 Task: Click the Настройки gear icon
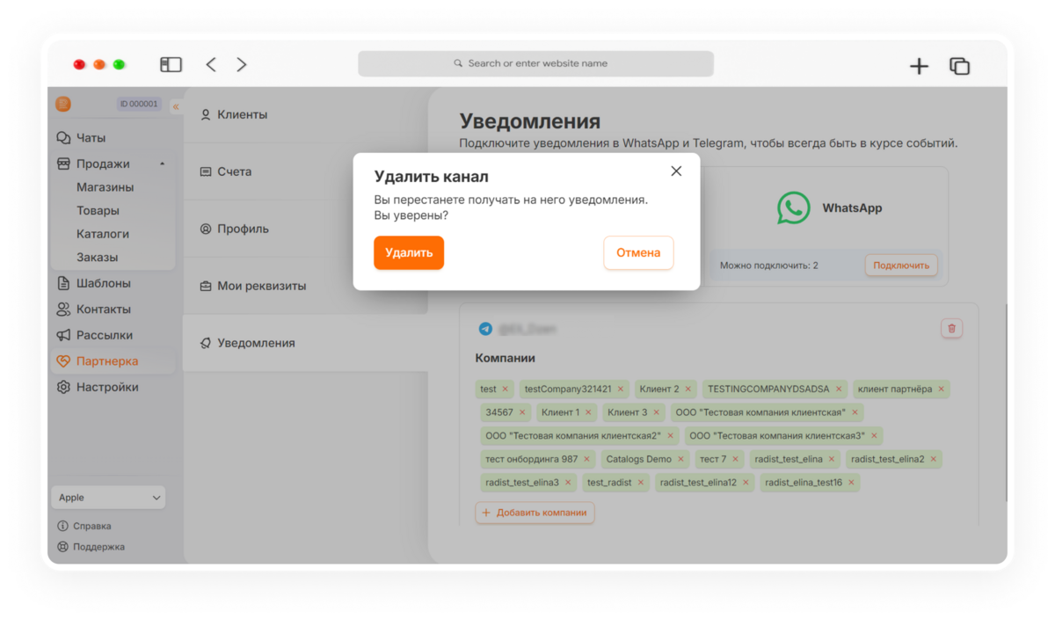click(x=63, y=387)
